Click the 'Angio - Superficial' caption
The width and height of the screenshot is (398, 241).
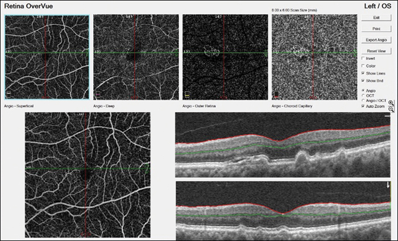19,106
